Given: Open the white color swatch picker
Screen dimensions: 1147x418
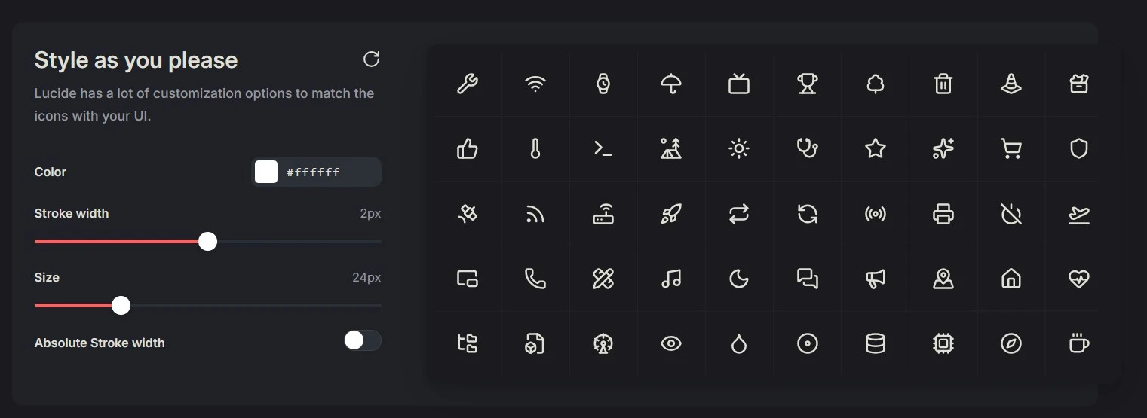Looking at the screenshot, I should [x=266, y=172].
